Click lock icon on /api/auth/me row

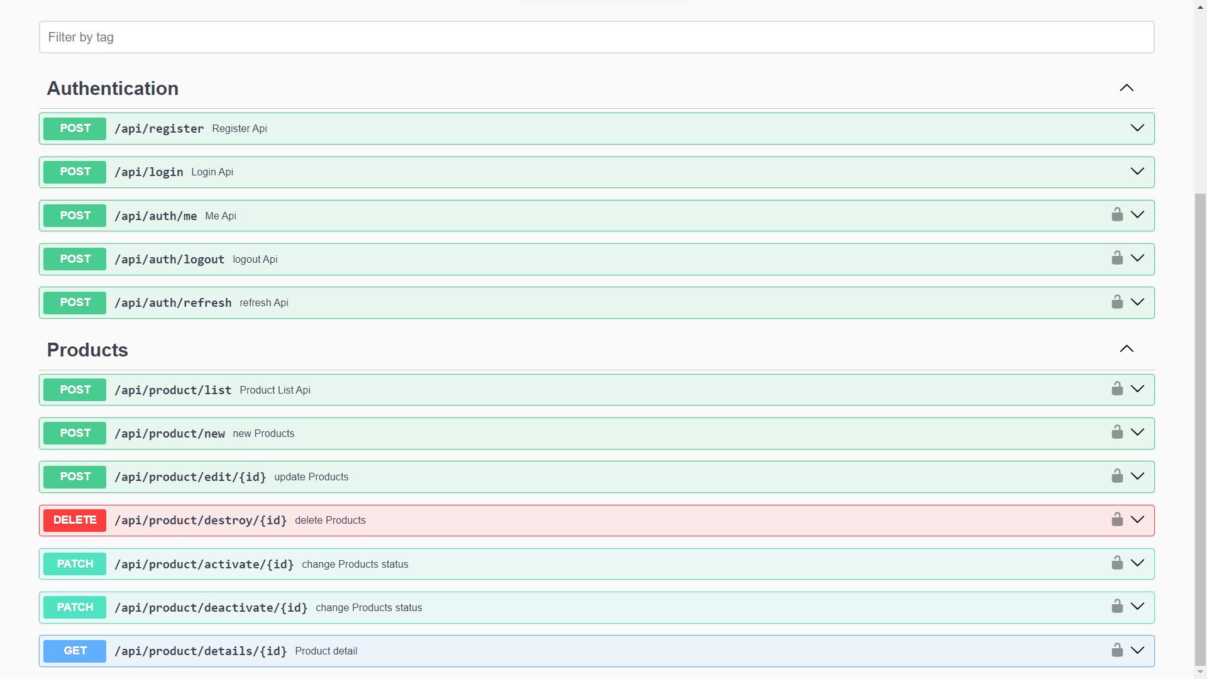[x=1117, y=215]
